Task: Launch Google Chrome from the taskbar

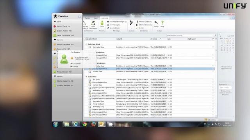Action: click(85, 124)
